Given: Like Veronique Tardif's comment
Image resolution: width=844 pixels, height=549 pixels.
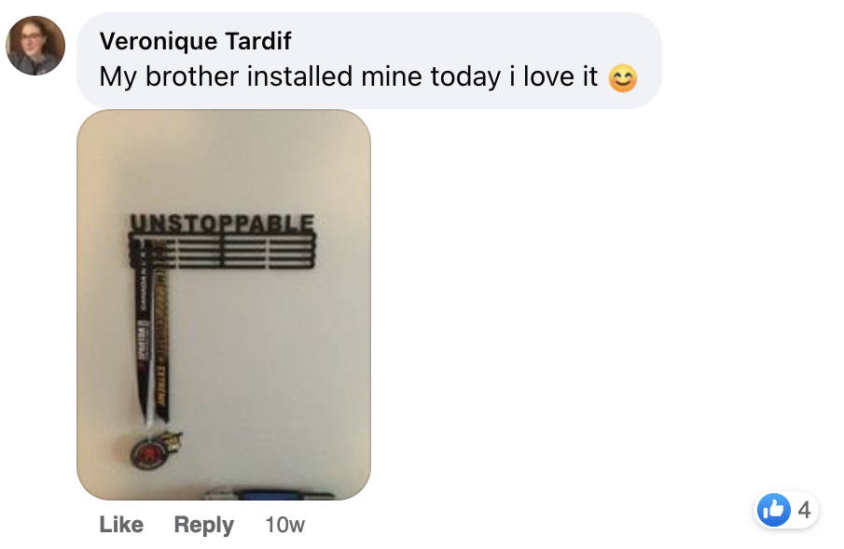Looking at the screenshot, I should click(121, 524).
